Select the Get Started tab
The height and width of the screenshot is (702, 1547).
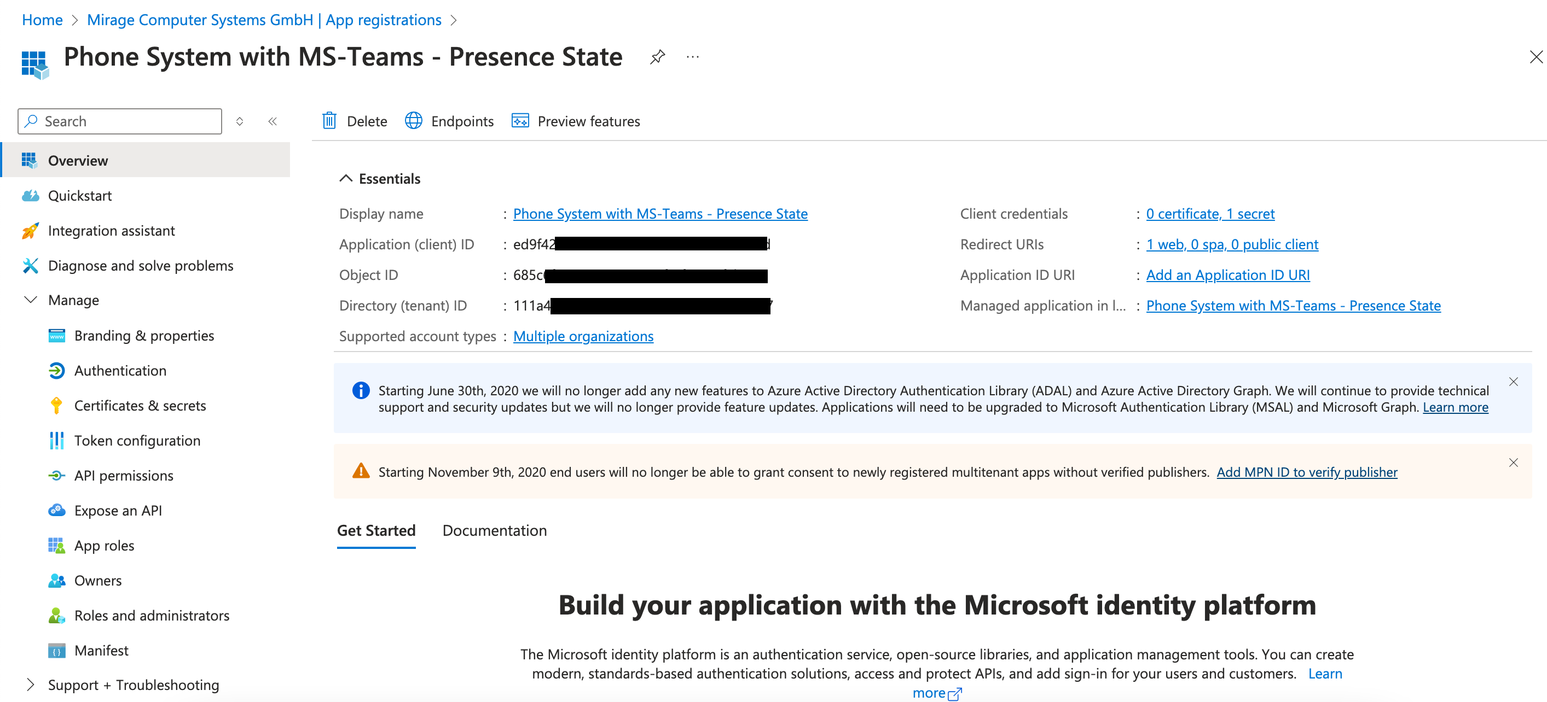376,530
